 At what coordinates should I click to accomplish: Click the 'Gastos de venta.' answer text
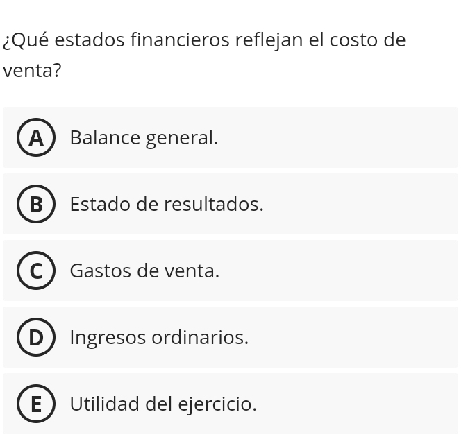144,271
